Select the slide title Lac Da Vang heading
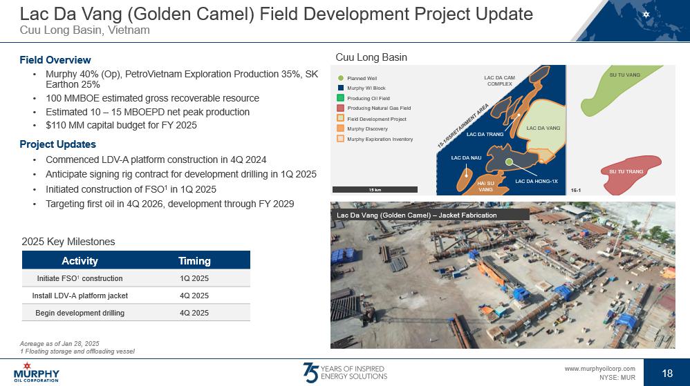 277,14
